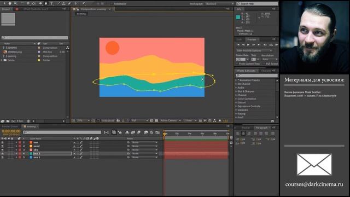Click first frame button in Preview

point(238,45)
